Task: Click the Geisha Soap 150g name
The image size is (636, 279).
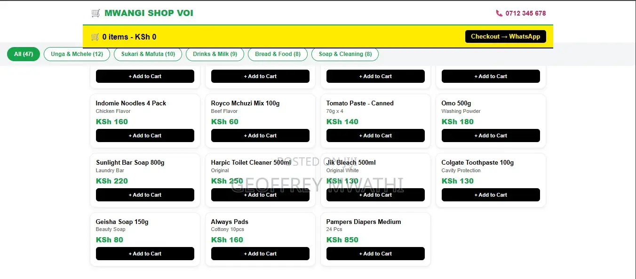Action: click(x=122, y=222)
